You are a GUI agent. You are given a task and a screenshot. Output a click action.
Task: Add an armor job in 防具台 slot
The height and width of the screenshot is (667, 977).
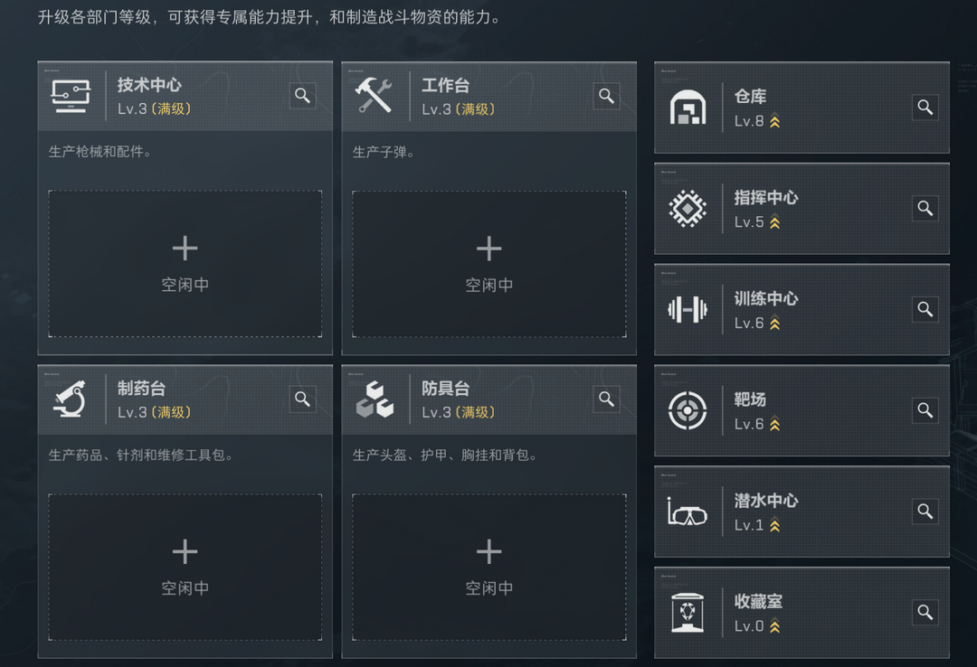pos(488,567)
